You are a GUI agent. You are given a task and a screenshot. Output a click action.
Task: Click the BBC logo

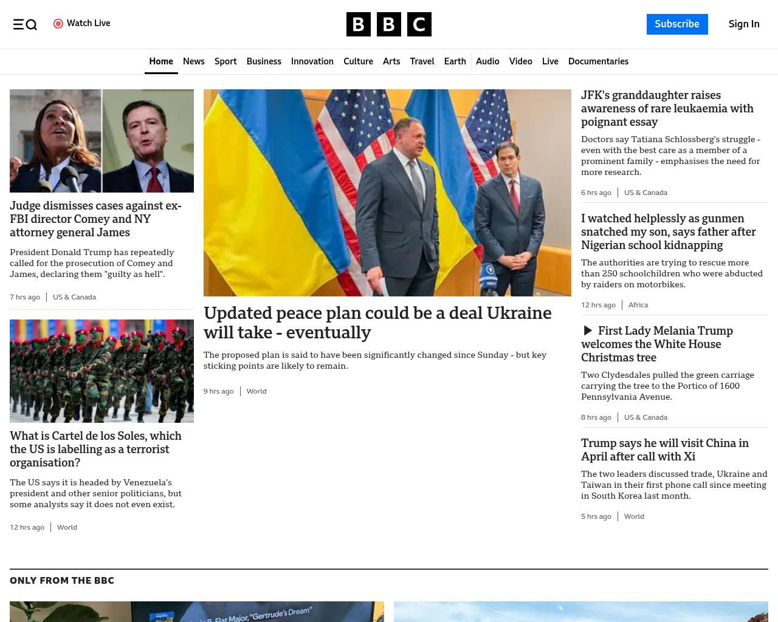389,24
